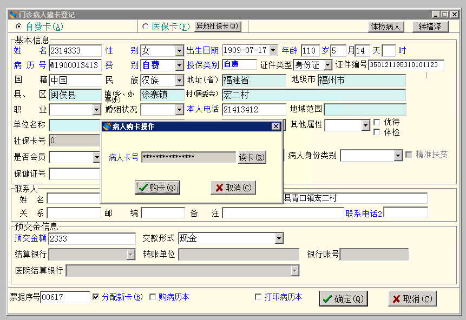Click the 年龄 field showing 110
Image resolution: width=466 pixels, height=320 pixels.
click(x=310, y=50)
